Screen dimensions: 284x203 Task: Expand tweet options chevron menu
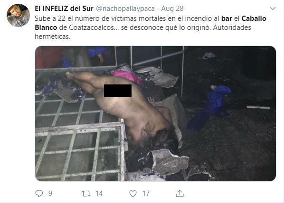[273, 9]
